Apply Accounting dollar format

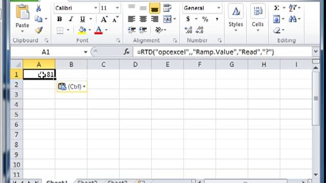tap(188, 19)
